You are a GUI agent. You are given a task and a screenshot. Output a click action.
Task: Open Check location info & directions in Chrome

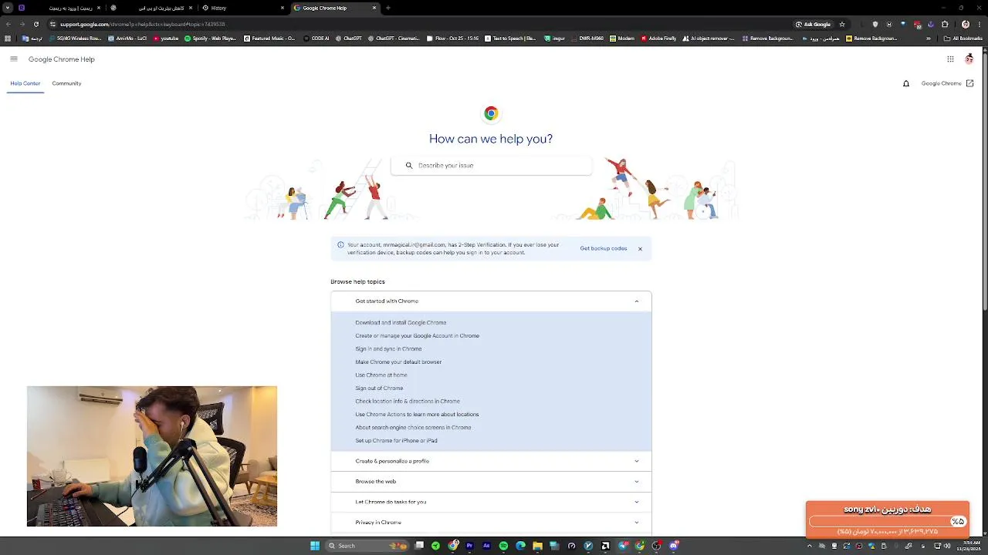click(408, 402)
